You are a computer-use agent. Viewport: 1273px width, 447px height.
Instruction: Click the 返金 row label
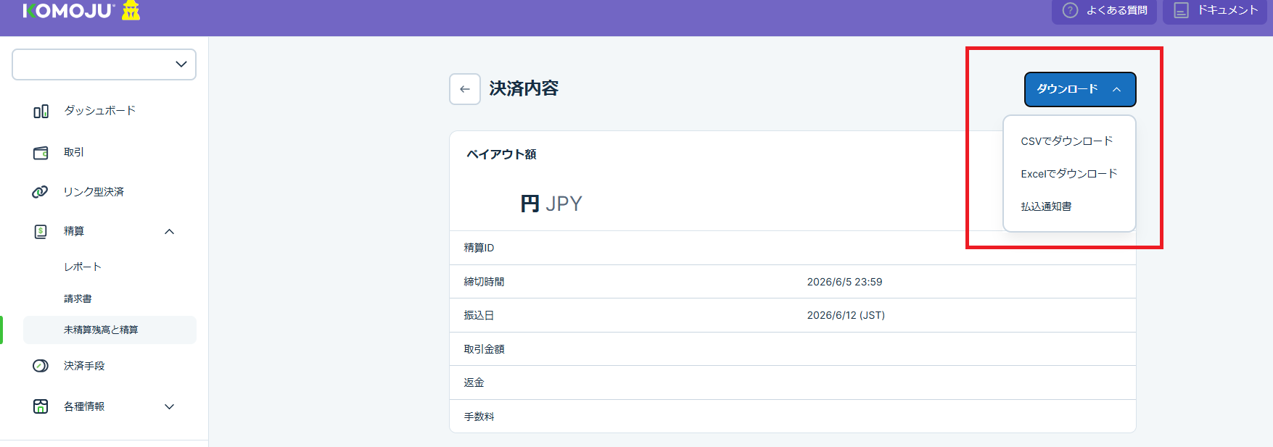pos(474,383)
